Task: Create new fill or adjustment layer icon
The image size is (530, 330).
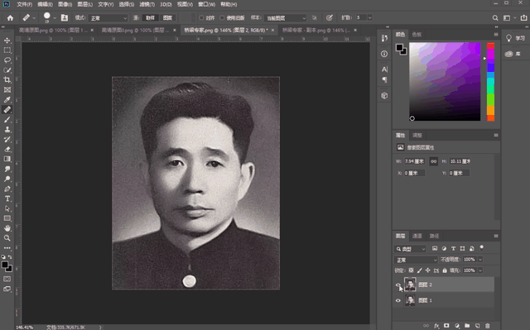Action: [x=457, y=326]
